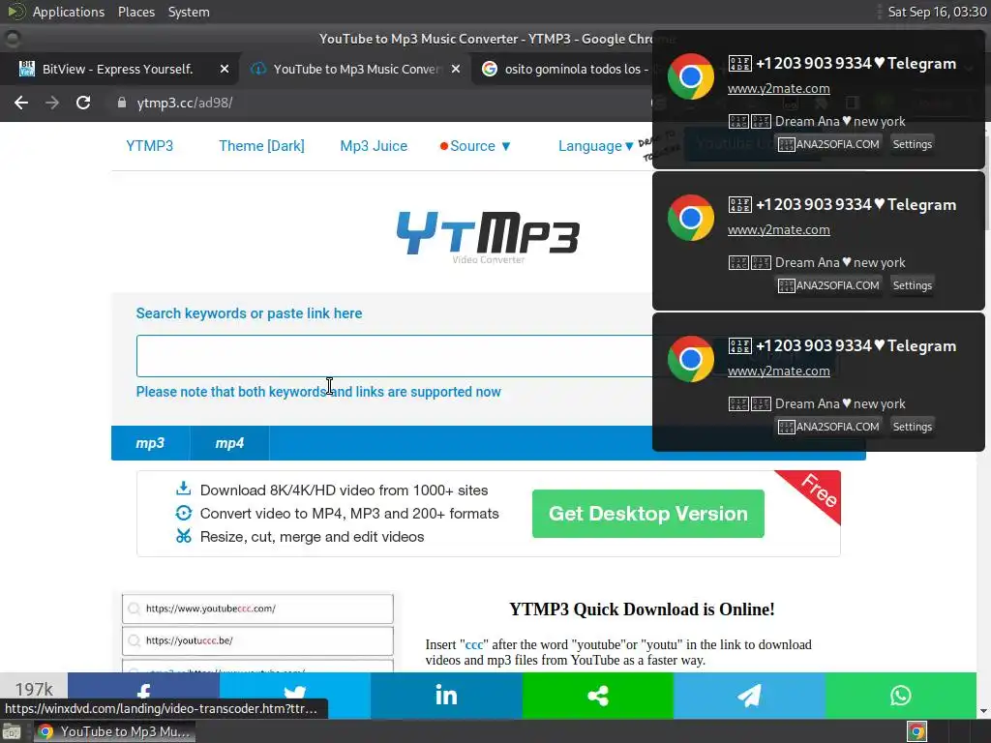Click www.y2mate.com in the third notification
The image size is (991, 743).
(x=779, y=371)
